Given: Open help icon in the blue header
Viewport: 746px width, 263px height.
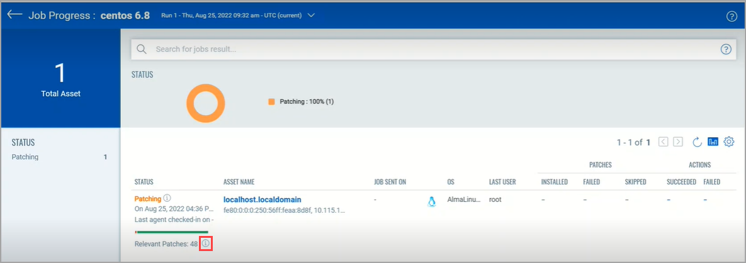Looking at the screenshot, I should (x=732, y=16).
